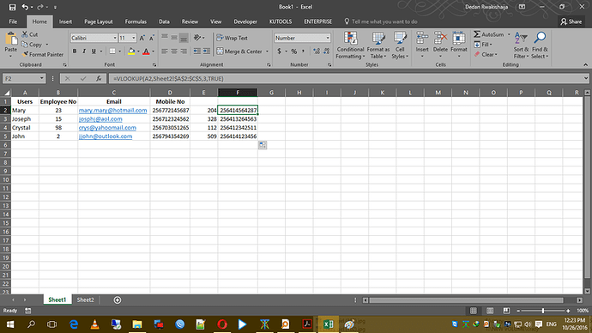This screenshot has height=333, width=592.
Task: Open crys@yahoomail.com email link
Action: click(x=107, y=128)
